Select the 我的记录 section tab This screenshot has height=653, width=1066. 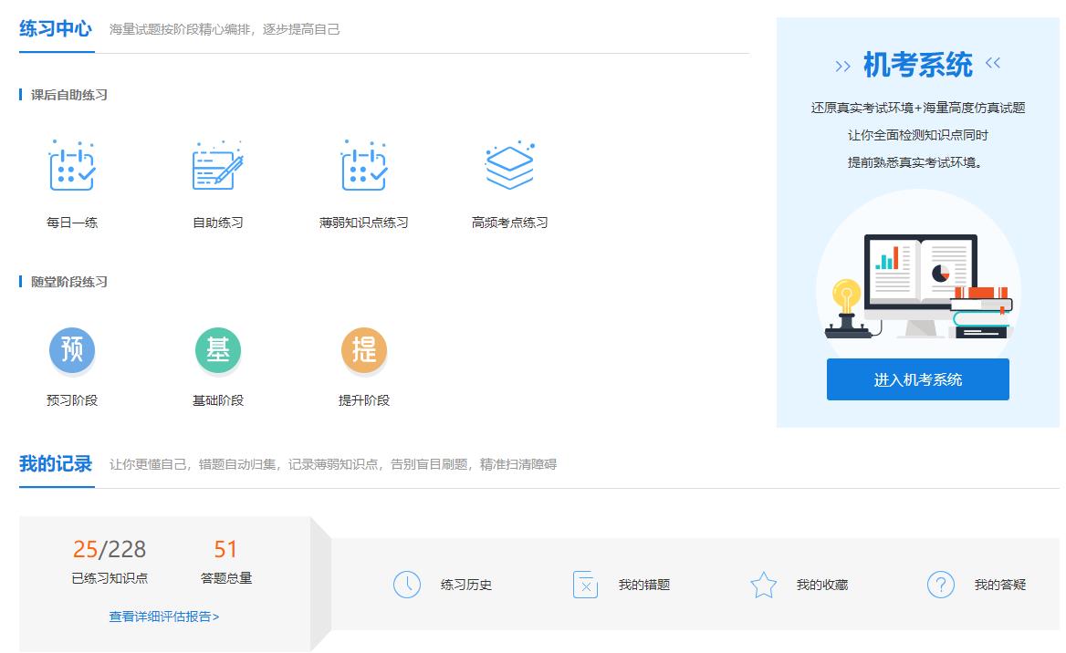(x=56, y=465)
